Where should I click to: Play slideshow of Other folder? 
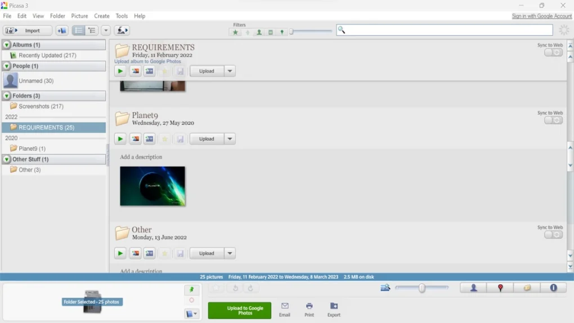(x=120, y=253)
